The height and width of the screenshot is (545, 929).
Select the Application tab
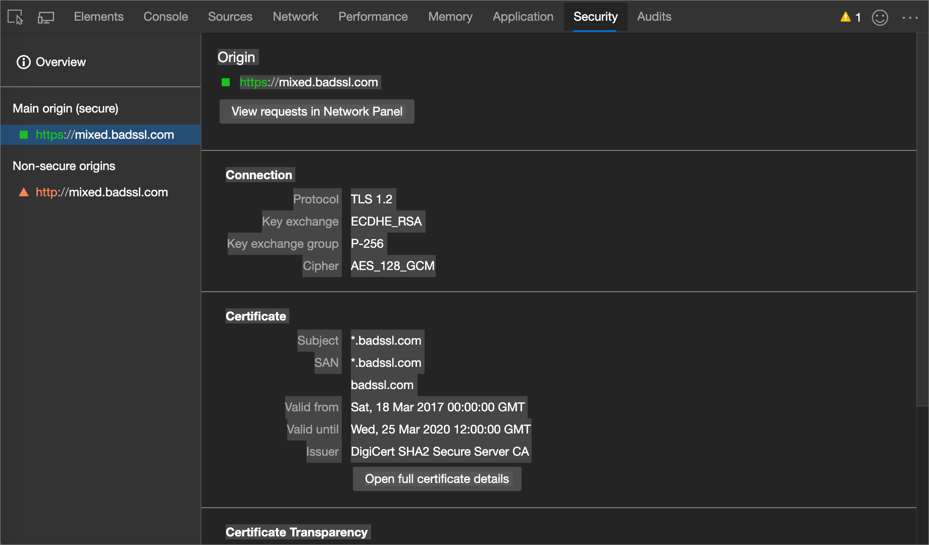point(523,17)
